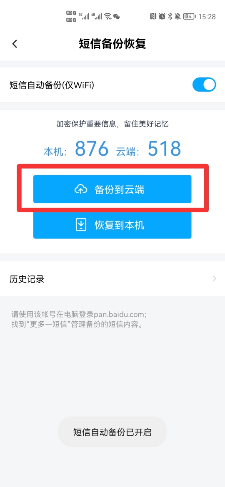Tap the 恢复到本机 button
The height and width of the screenshot is (487, 225).
click(112, 225)
